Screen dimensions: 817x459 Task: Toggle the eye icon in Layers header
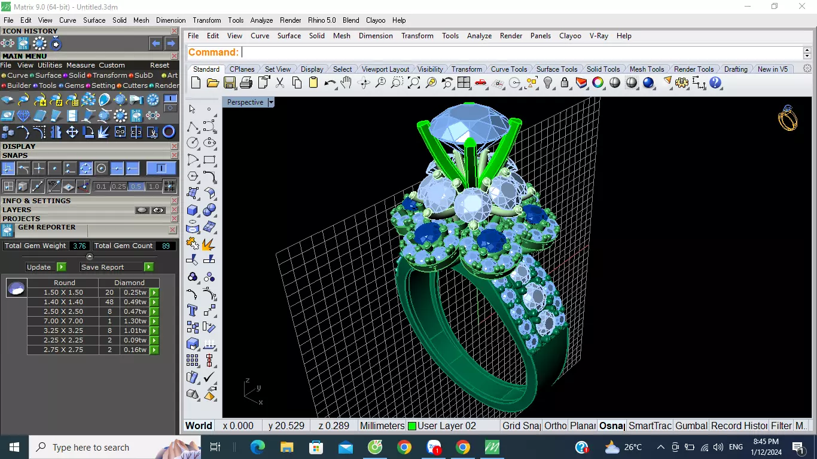coord(158,210)
